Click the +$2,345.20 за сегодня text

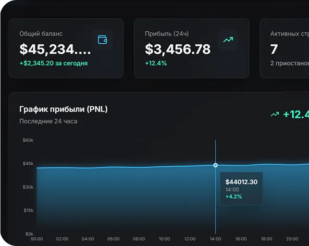pos(53,63)
